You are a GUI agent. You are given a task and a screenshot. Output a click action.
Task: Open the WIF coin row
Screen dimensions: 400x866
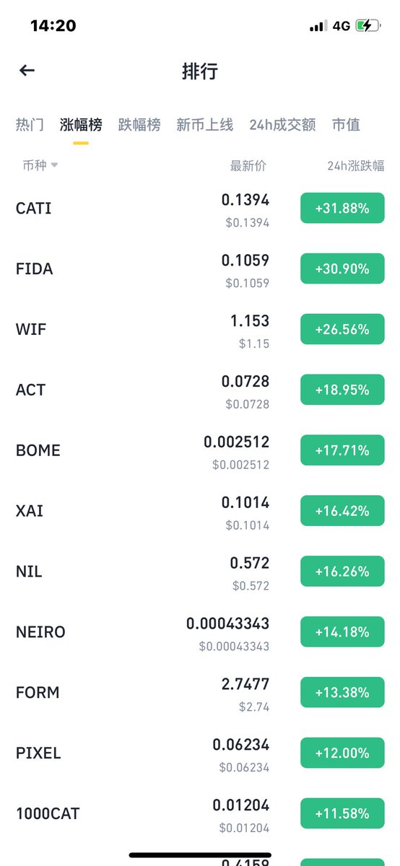pos(200,330)
